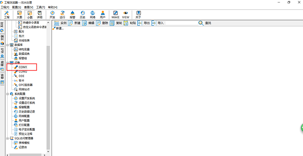Launch the 运行 runtime system
This screenshot has height=156, width=303.
coord(62,15)
